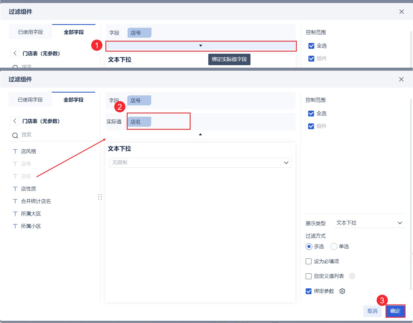413x323 pixels.
Task: Select the greyed 店名 field in list
Action: click(26, 176)
